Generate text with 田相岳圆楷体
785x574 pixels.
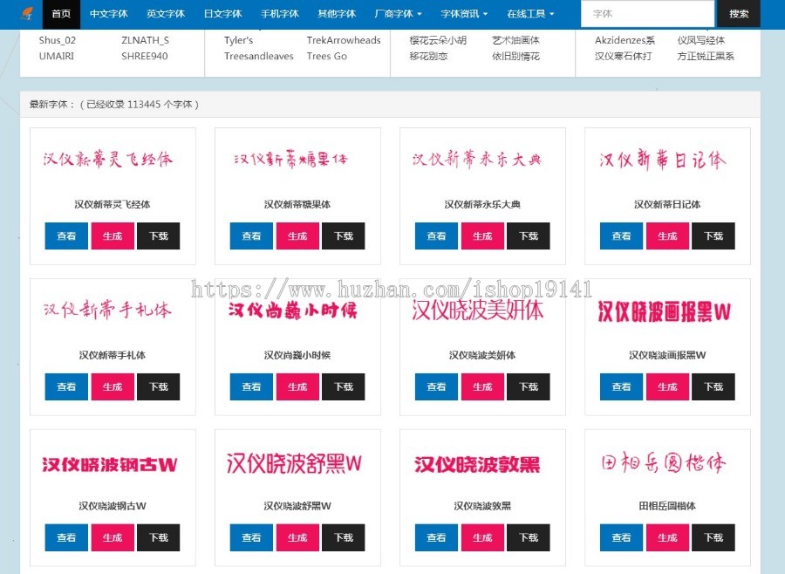coord(667,537)
